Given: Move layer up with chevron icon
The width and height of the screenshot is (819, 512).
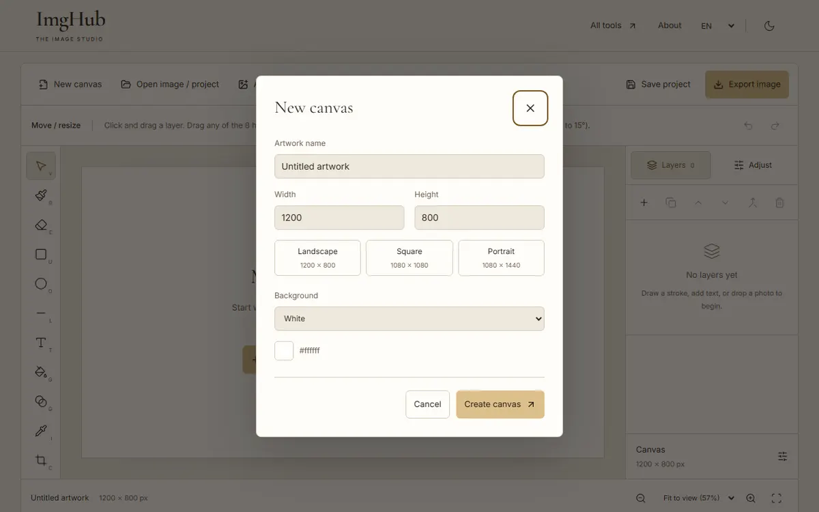Looking at the screenshot, I should (x=698, y=203).
